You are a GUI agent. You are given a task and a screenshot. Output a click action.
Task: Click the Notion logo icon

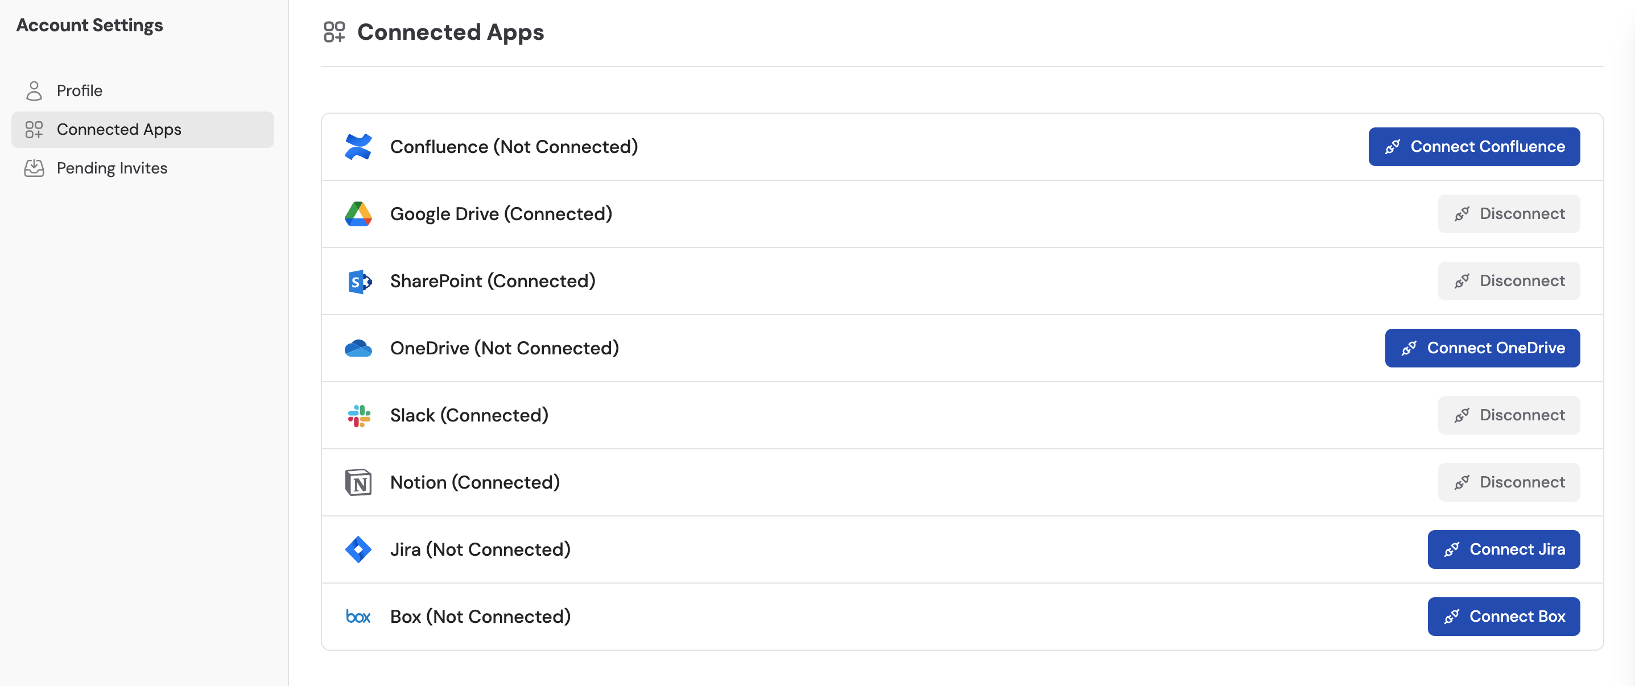click(x=358, y=482)
